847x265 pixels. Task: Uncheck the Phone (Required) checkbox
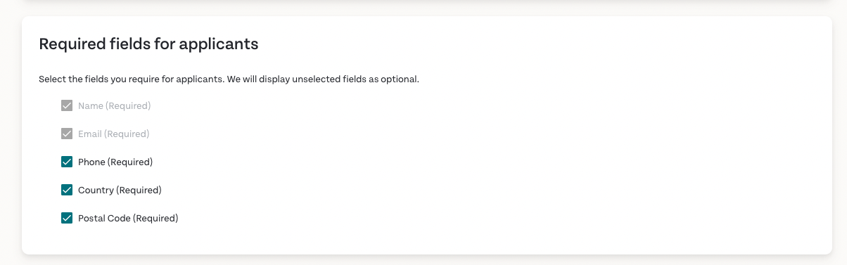pyautogui.click(x=67, y=162)
